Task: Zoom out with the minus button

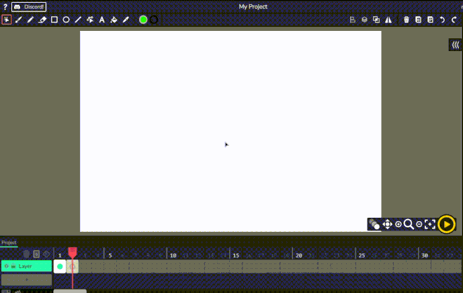Action: [x=419, y=224]
